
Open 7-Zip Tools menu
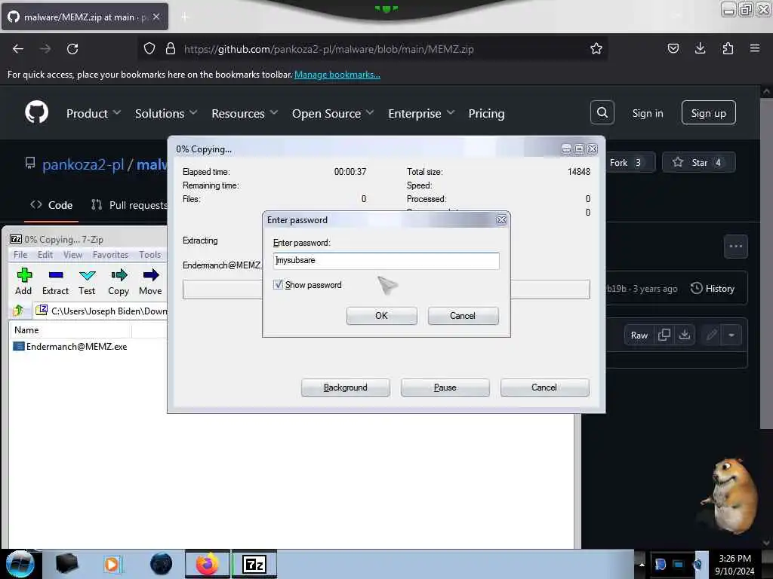click(150, 255)
